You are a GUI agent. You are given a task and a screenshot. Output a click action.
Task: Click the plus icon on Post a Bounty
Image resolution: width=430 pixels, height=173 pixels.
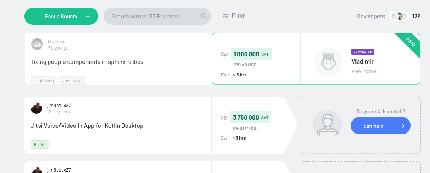click(x=88, y=16)
